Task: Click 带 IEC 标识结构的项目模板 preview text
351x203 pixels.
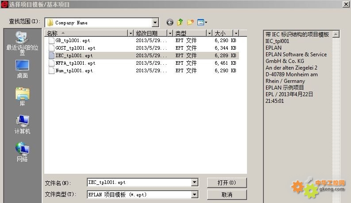Action: [297, 35]
